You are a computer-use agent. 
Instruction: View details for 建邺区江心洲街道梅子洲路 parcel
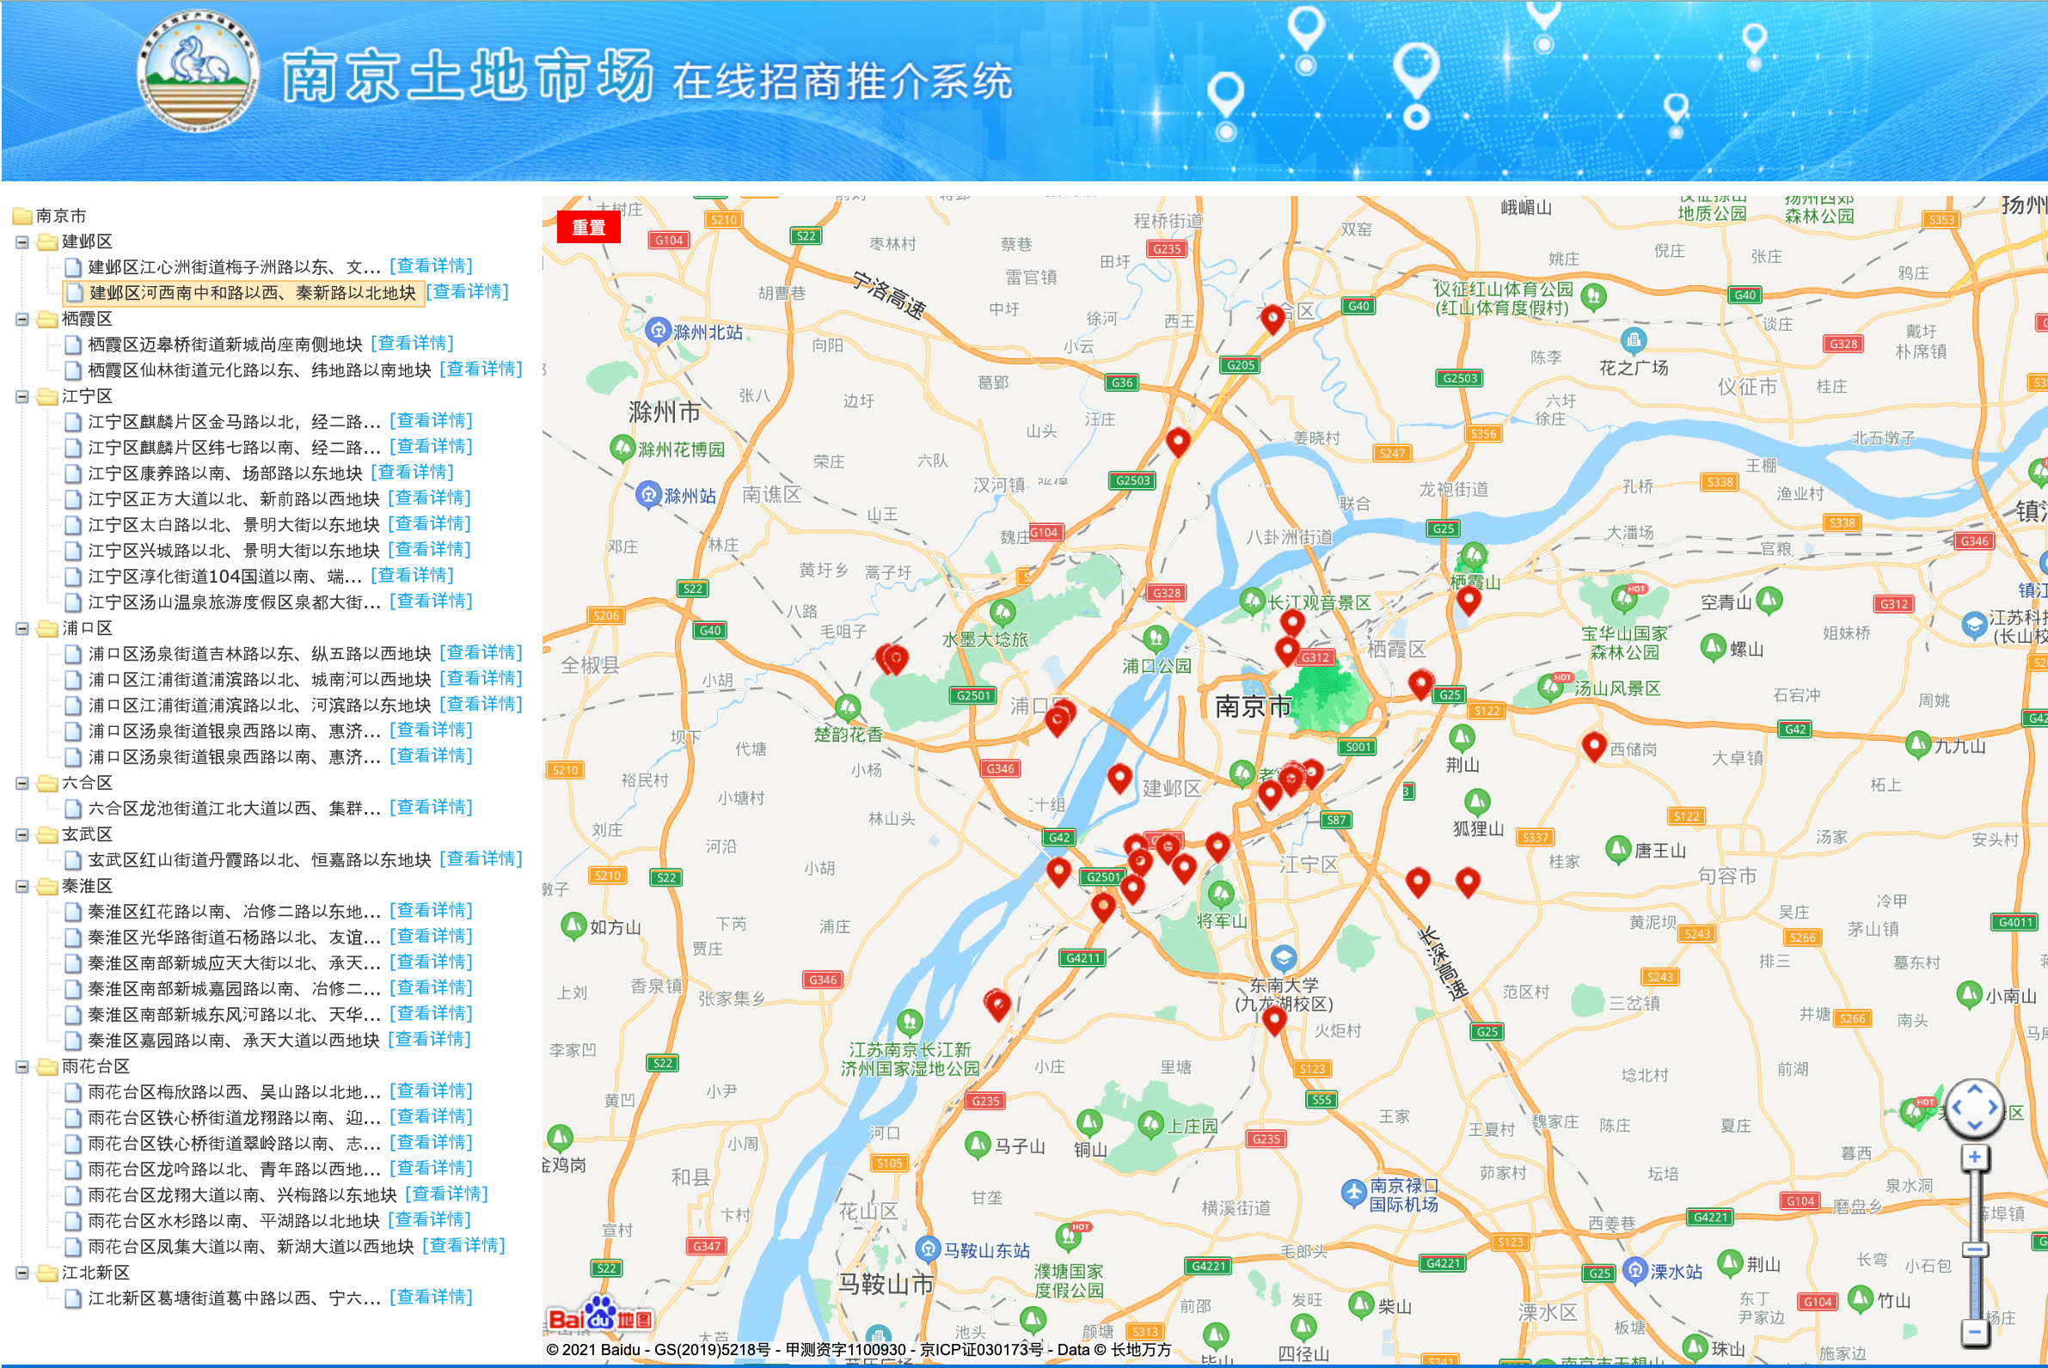click(x=432, y=266)
